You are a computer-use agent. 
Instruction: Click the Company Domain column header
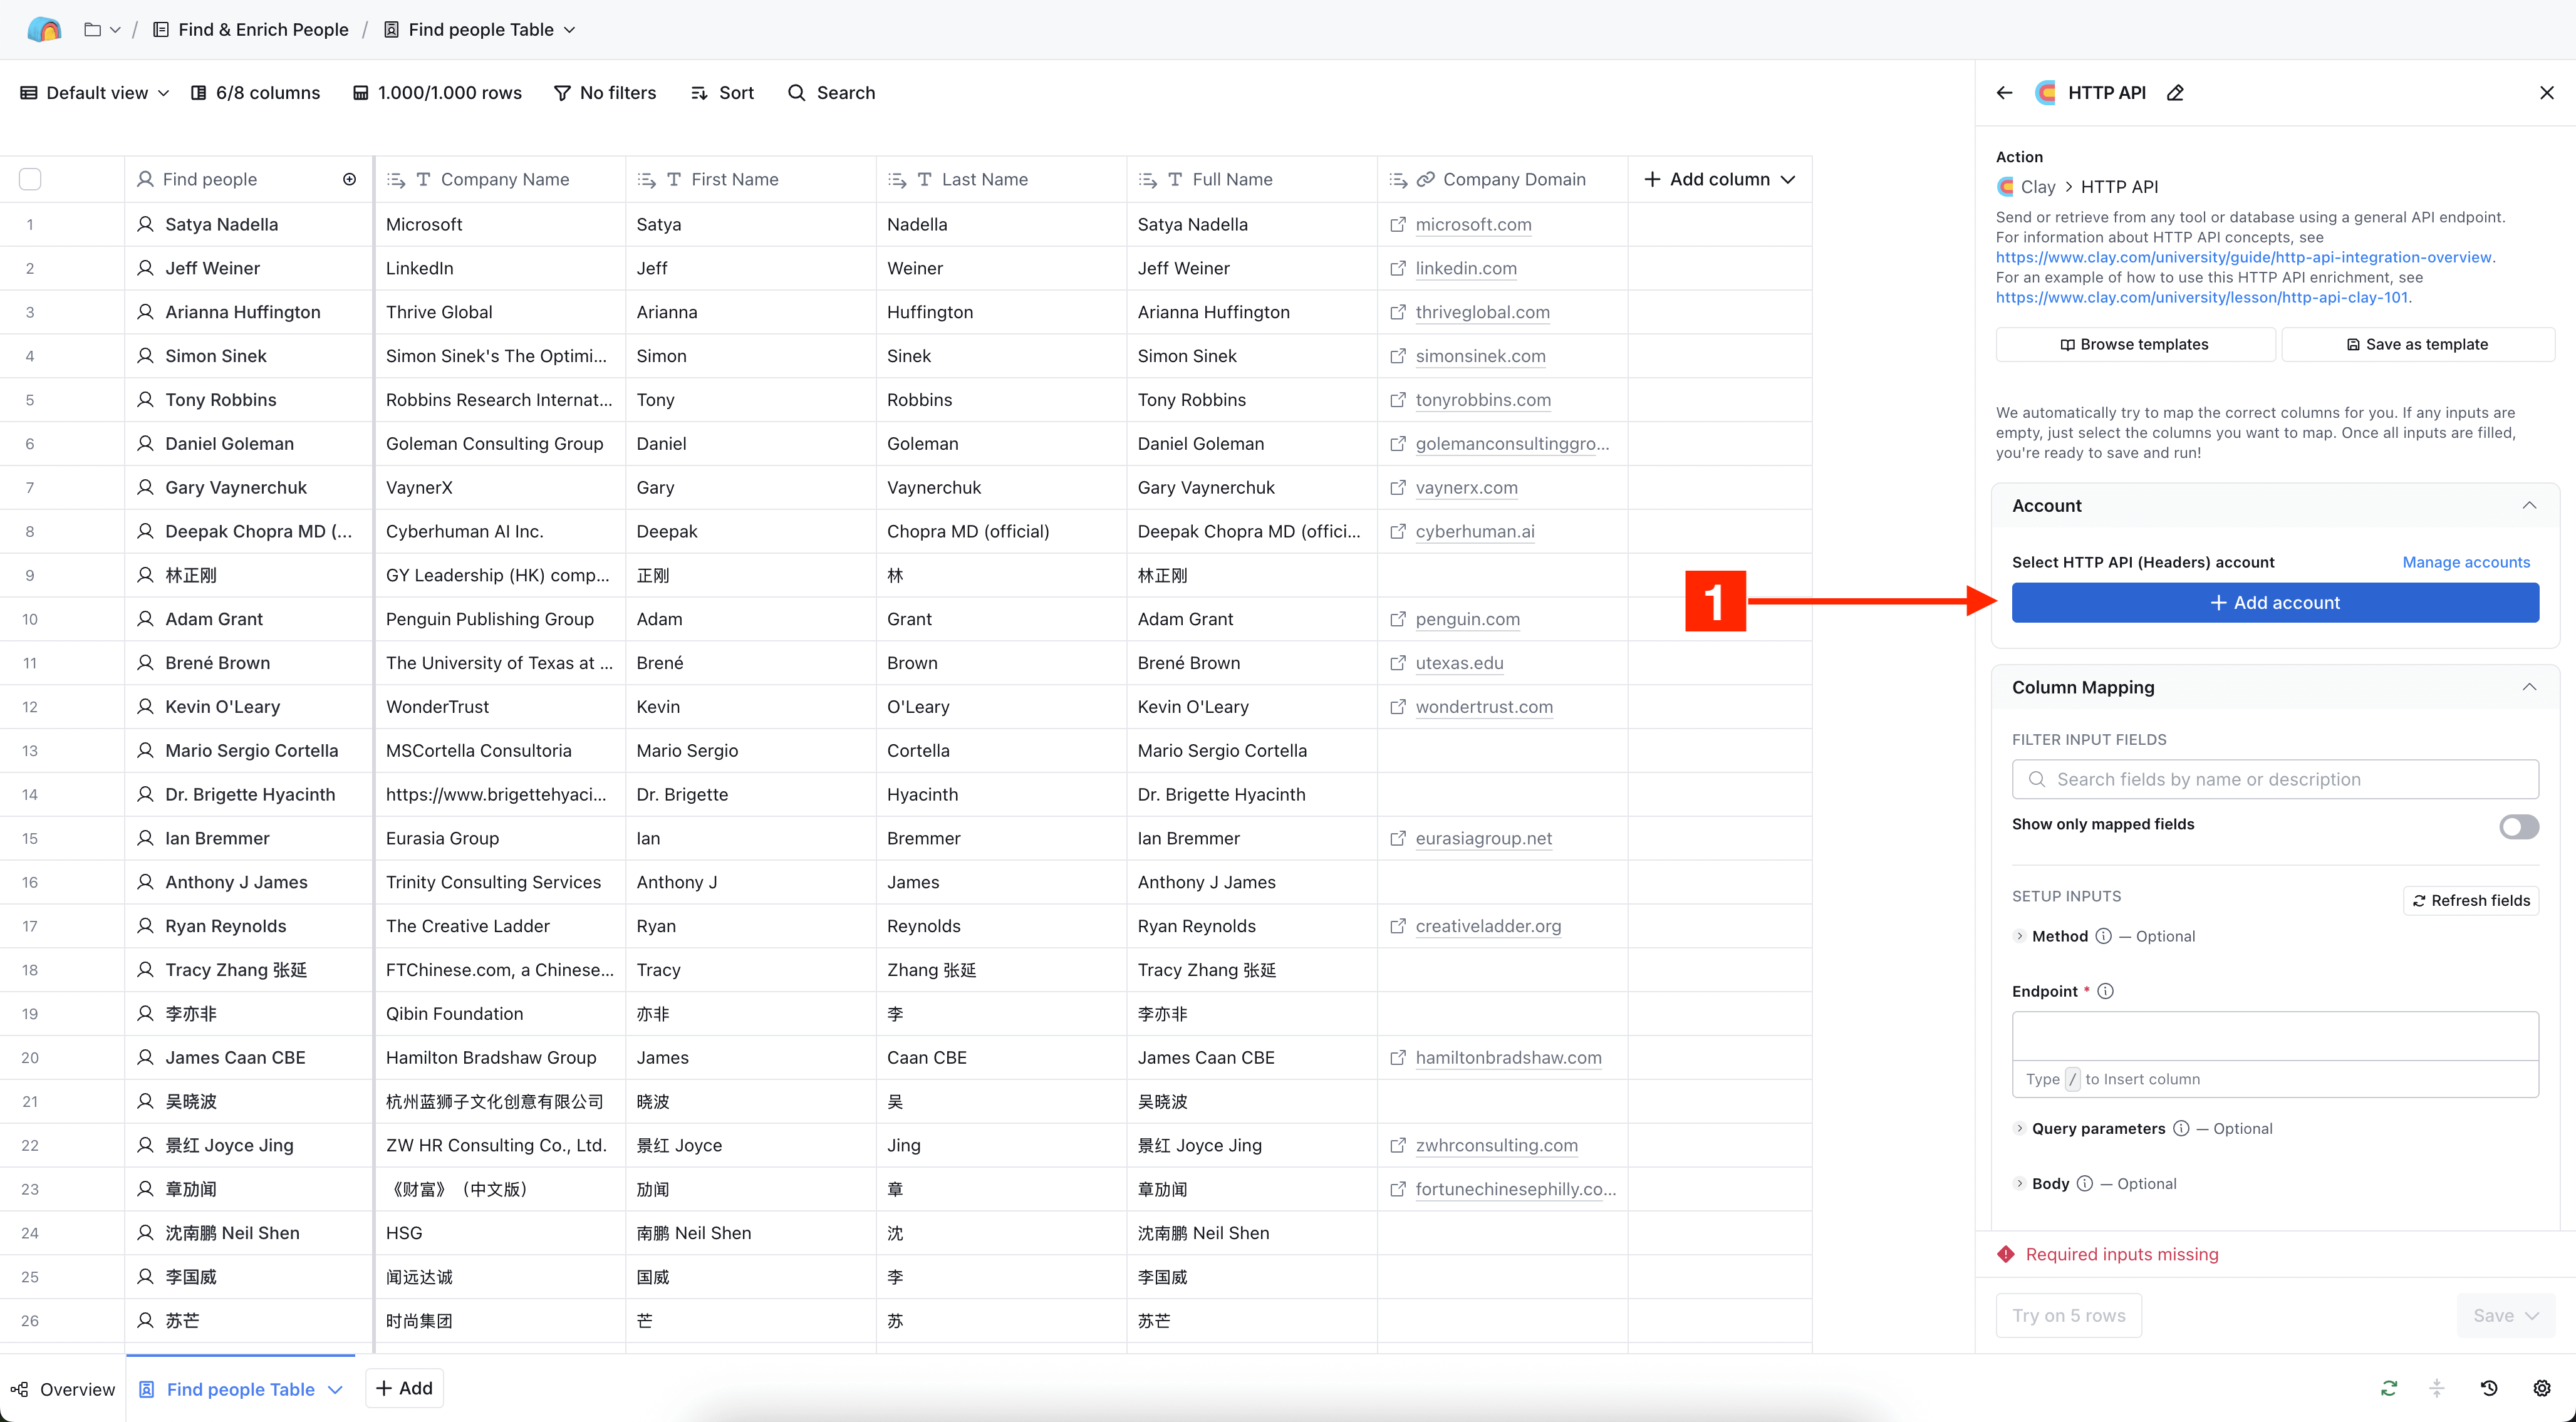[1502, 179]
